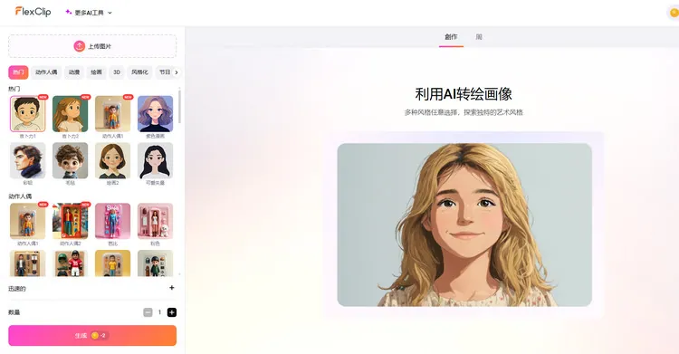Choose the suited man figure kit style
The width and height of the screenshot is (679, 354).
(28, 263)
